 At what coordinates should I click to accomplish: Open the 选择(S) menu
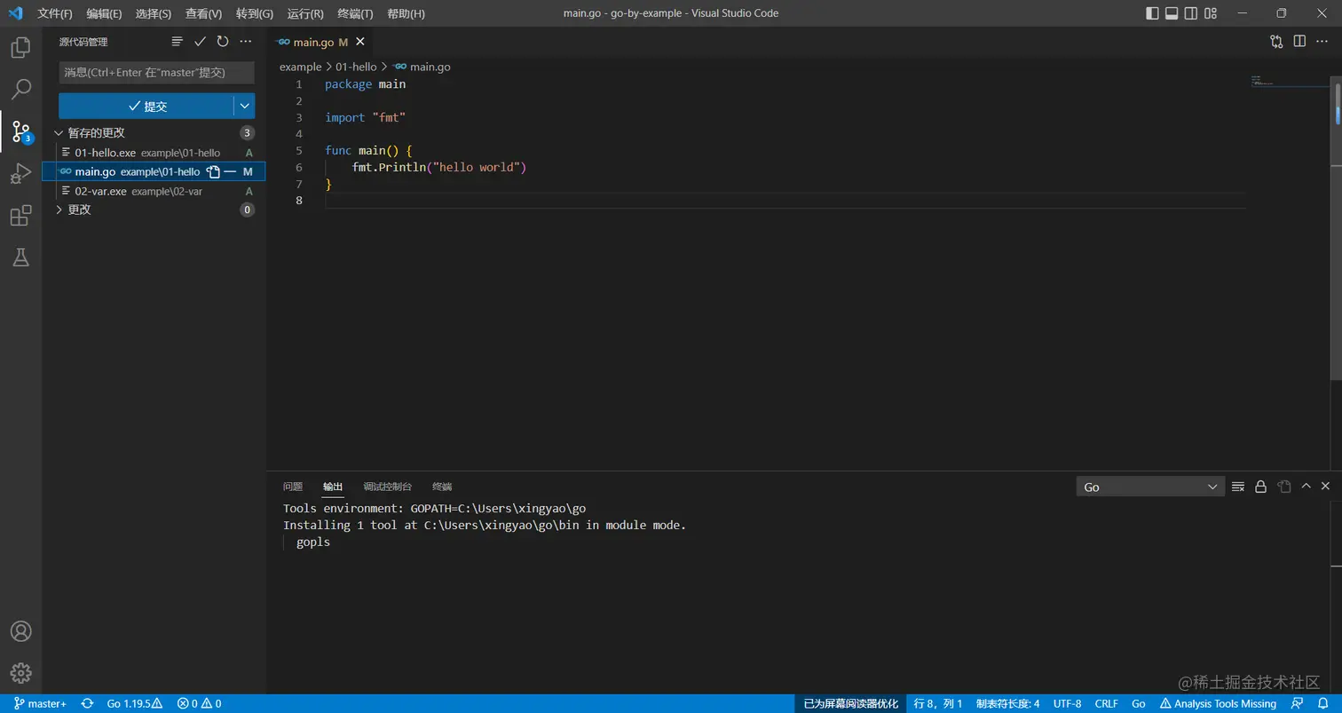(154, 14)
